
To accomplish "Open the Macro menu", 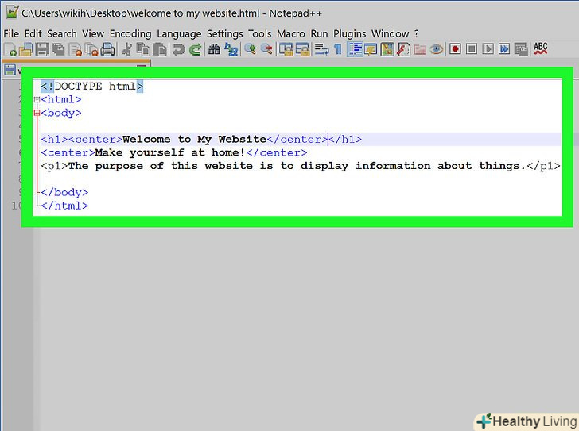I will coord(291,34).
